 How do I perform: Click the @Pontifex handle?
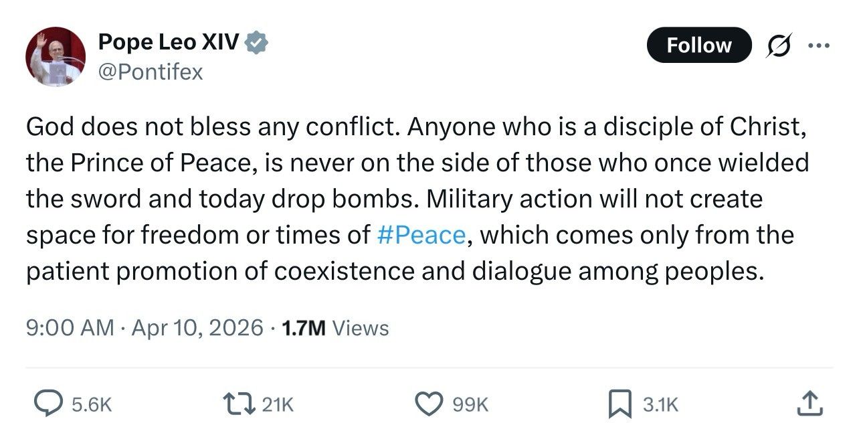[151, 71]
